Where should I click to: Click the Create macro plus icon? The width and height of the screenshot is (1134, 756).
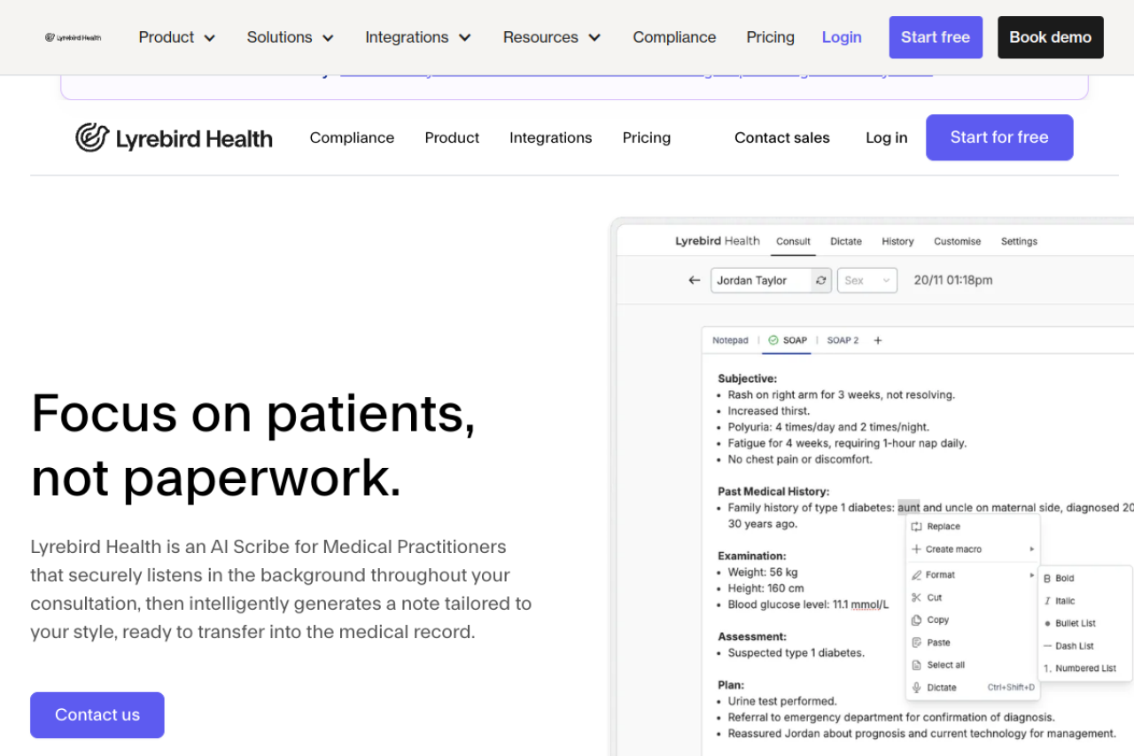click(917, 549)
